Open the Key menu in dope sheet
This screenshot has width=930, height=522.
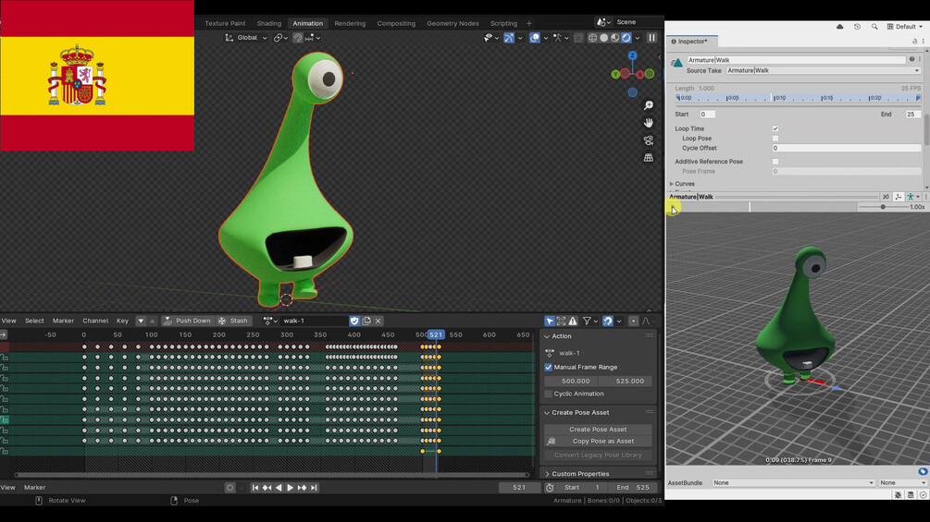click(x=122, y=321)
